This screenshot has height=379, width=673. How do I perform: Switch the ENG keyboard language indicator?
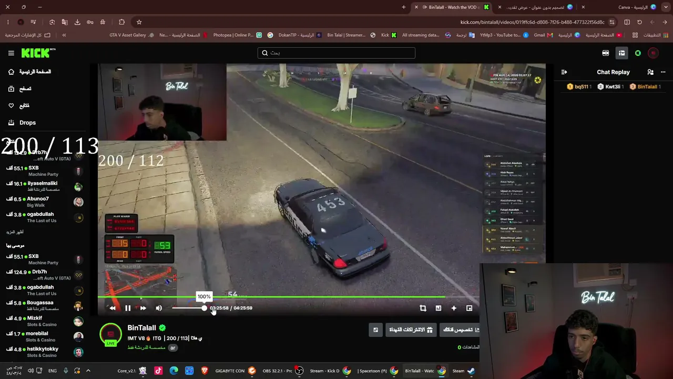coord(53,371)
